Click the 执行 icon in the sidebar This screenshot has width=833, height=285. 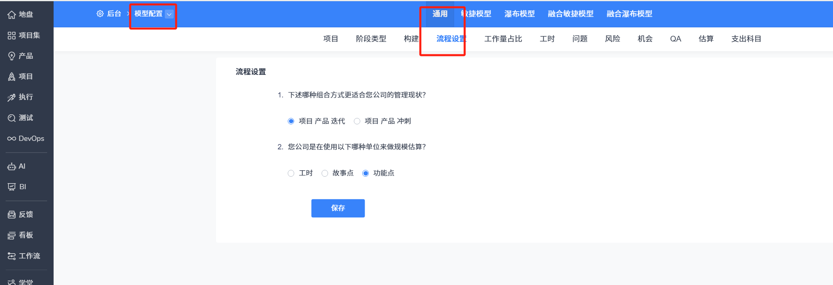pos(12,97)
